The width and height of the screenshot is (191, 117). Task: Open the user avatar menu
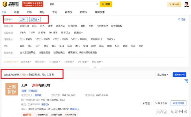tap(186, 4)
